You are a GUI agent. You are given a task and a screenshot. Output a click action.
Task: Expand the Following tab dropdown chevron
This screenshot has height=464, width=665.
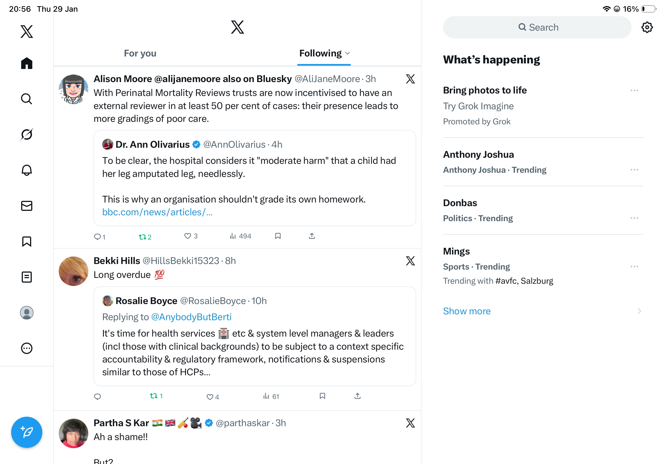pyautogui.click(x=348, y=53)
